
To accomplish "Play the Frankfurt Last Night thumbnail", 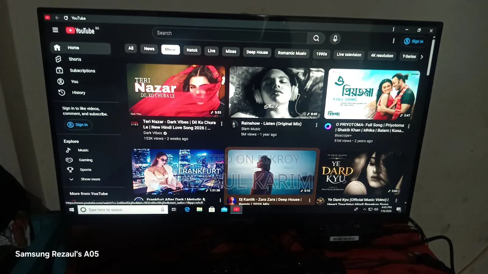I will click(178, 172).
